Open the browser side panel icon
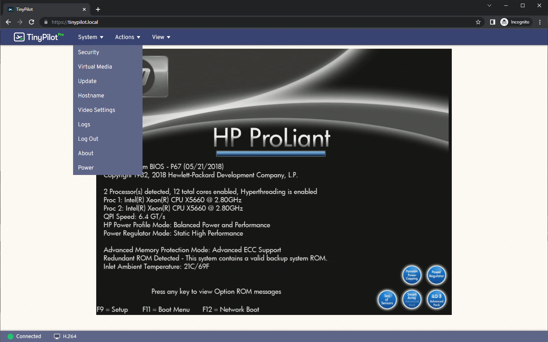548x342 pixels. pos(492,22)
